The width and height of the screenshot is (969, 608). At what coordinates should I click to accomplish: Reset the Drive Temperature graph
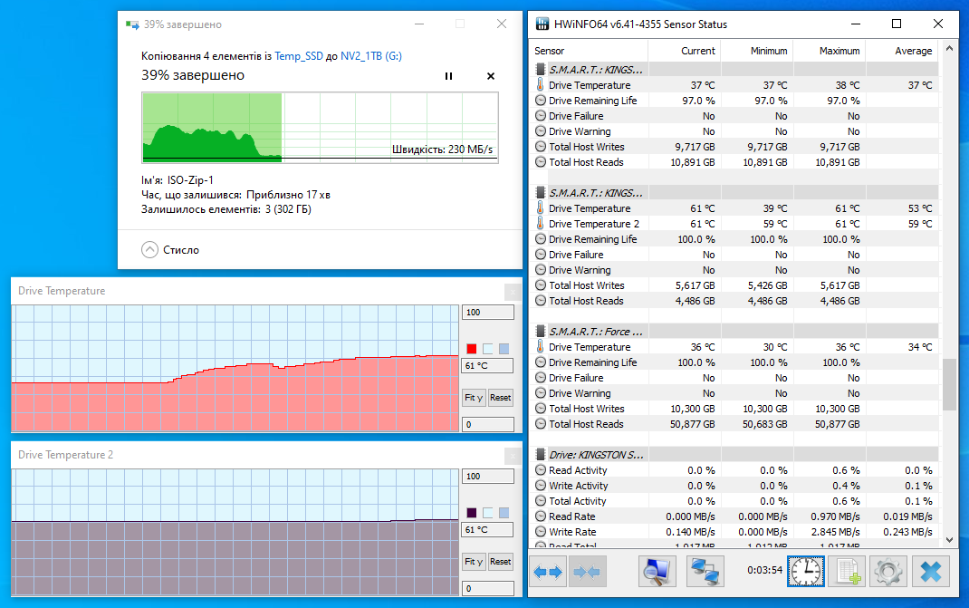(500, 397)
